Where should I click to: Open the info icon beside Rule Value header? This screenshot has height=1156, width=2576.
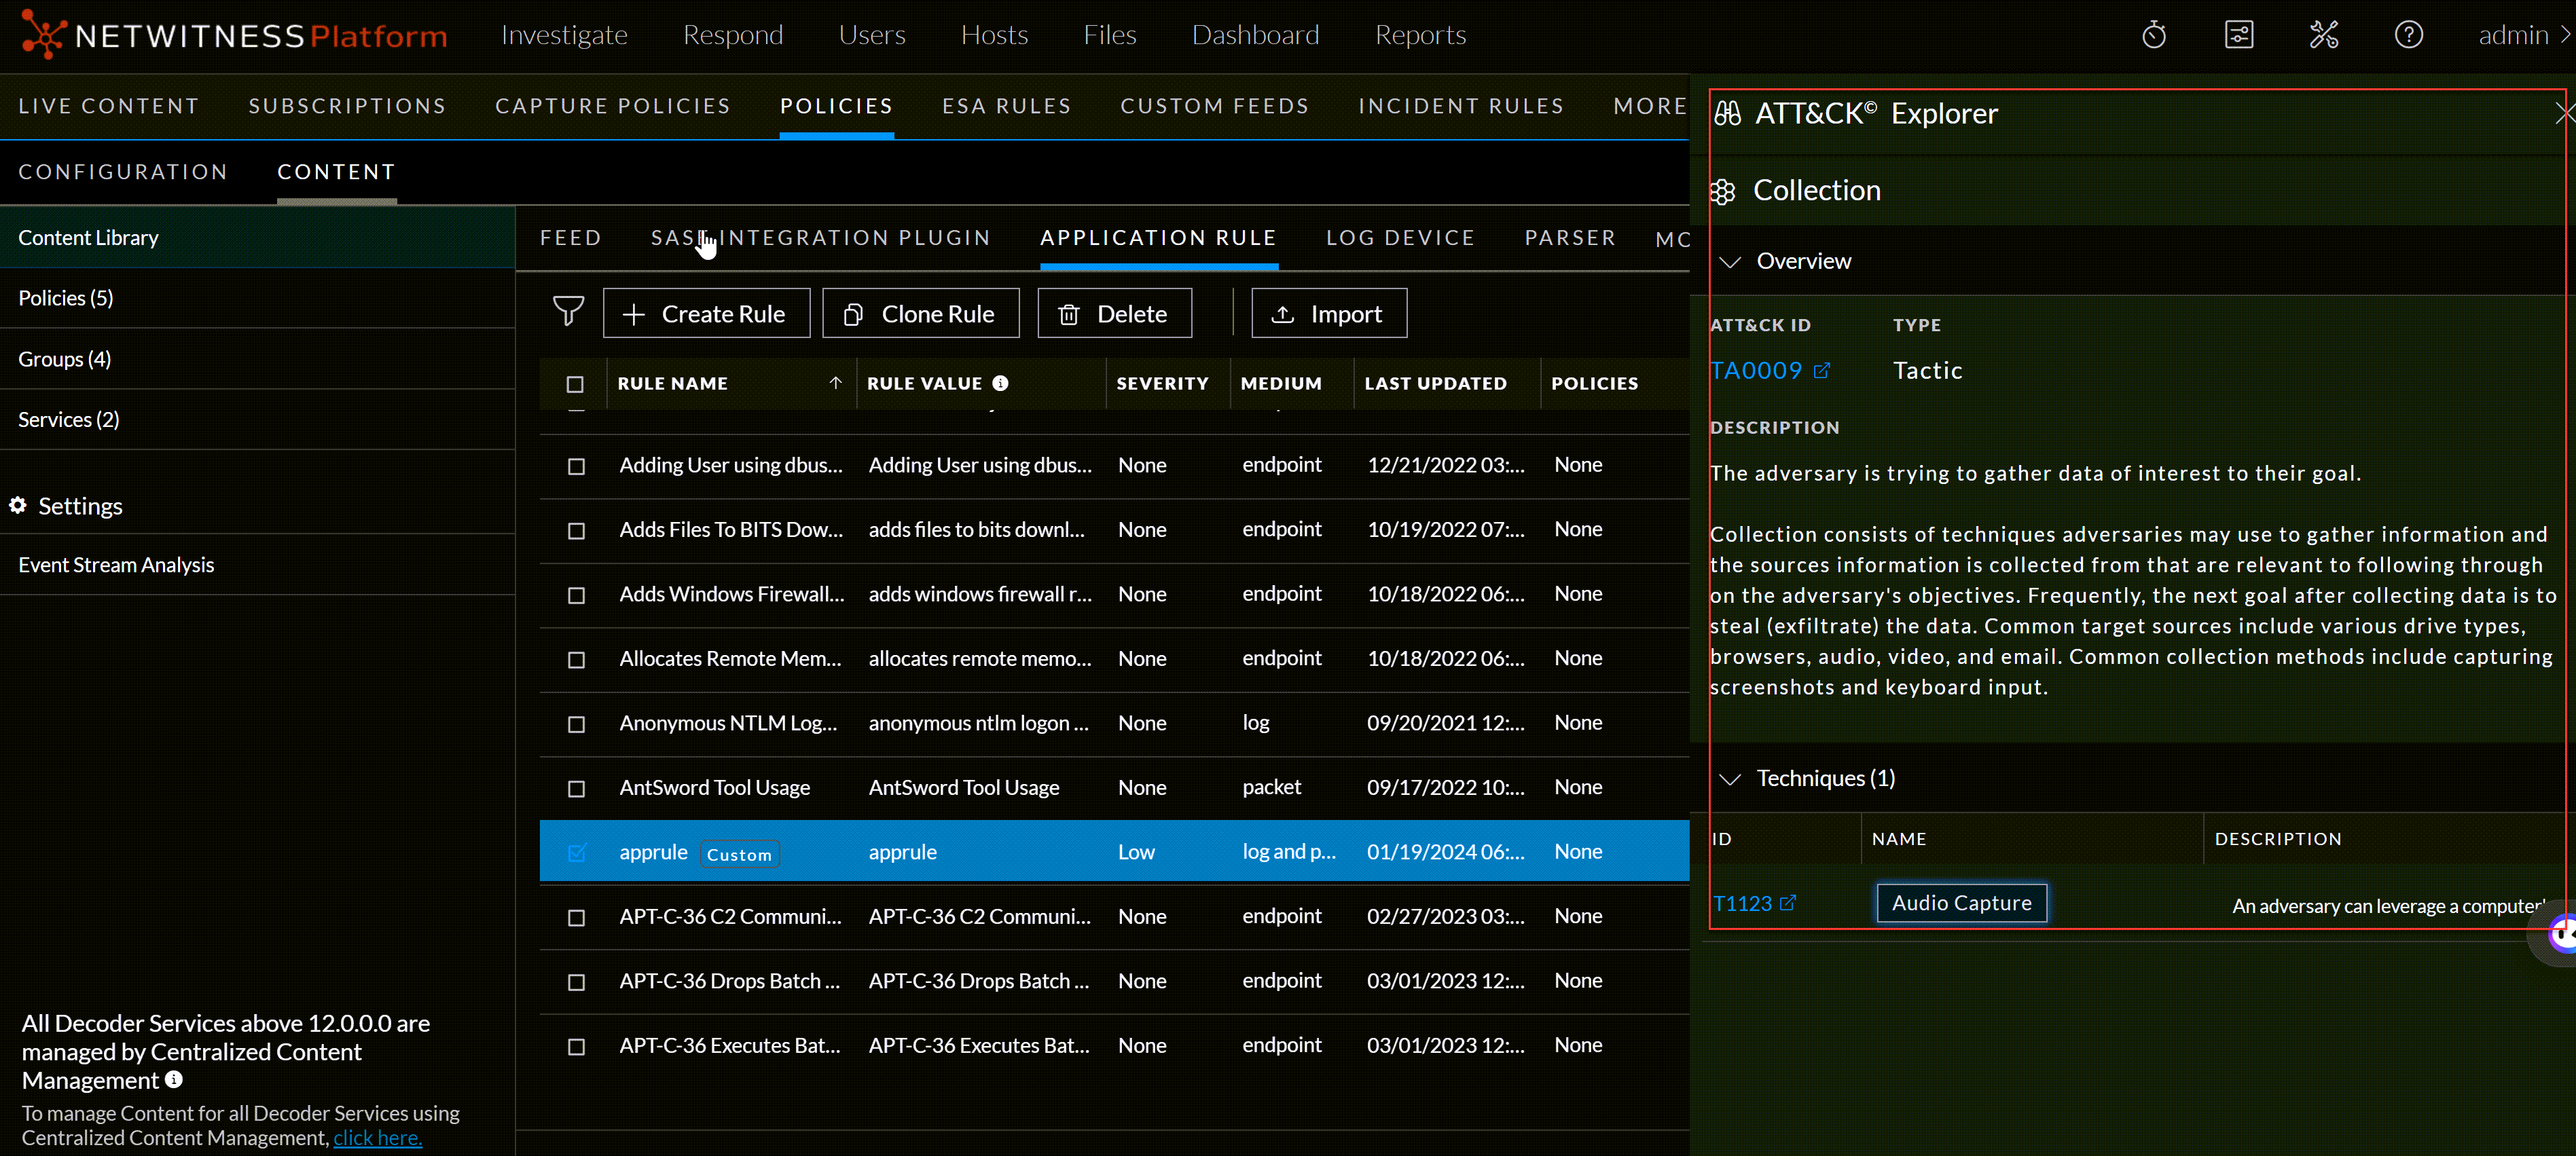click(1002, 383)
